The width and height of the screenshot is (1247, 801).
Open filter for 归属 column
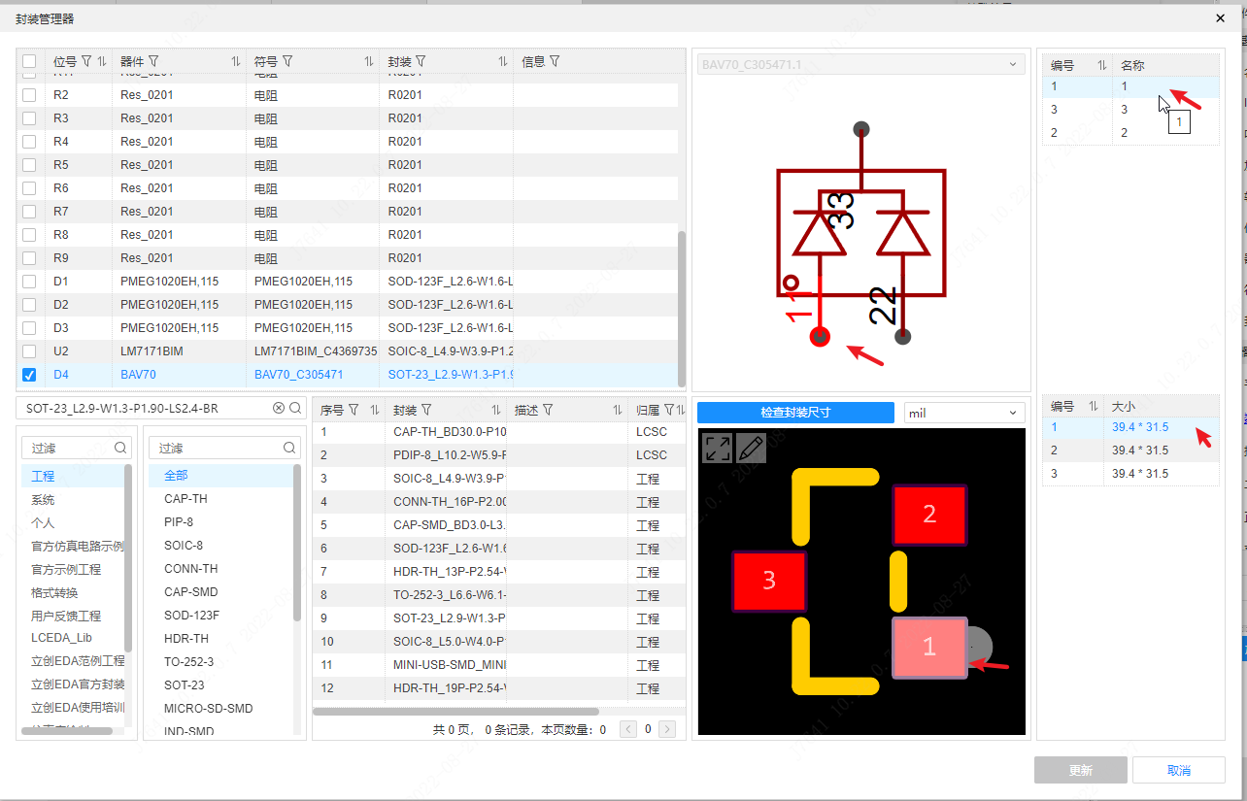tap(669, 410)
